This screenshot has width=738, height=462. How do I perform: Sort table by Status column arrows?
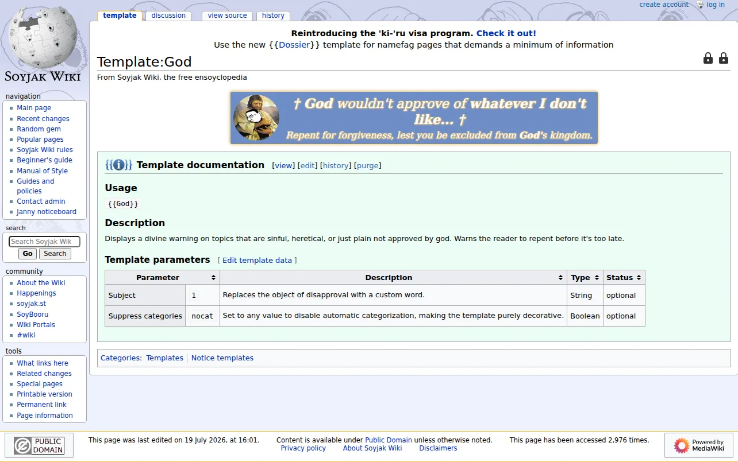coord(639,278)
